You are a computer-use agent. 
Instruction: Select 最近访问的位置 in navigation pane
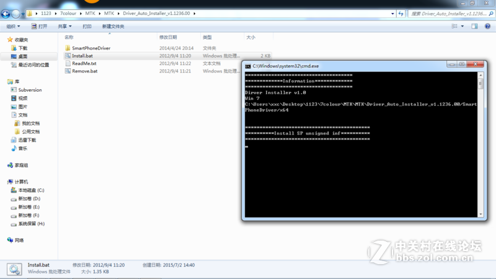click(x=33, y=65)
